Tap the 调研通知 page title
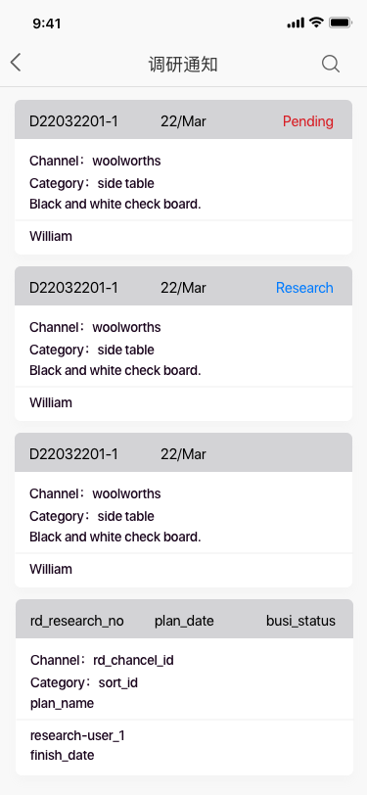 [183, 65]
